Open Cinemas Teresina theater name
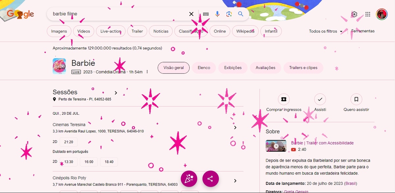The width and height of the screenshot is (395, 193). (x=69, y=125)
